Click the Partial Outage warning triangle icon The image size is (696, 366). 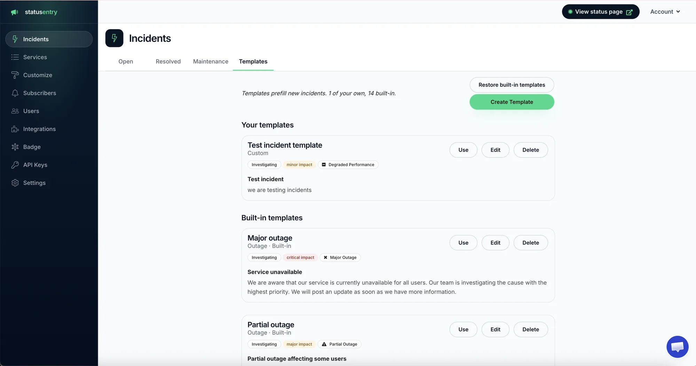point(324,344)
